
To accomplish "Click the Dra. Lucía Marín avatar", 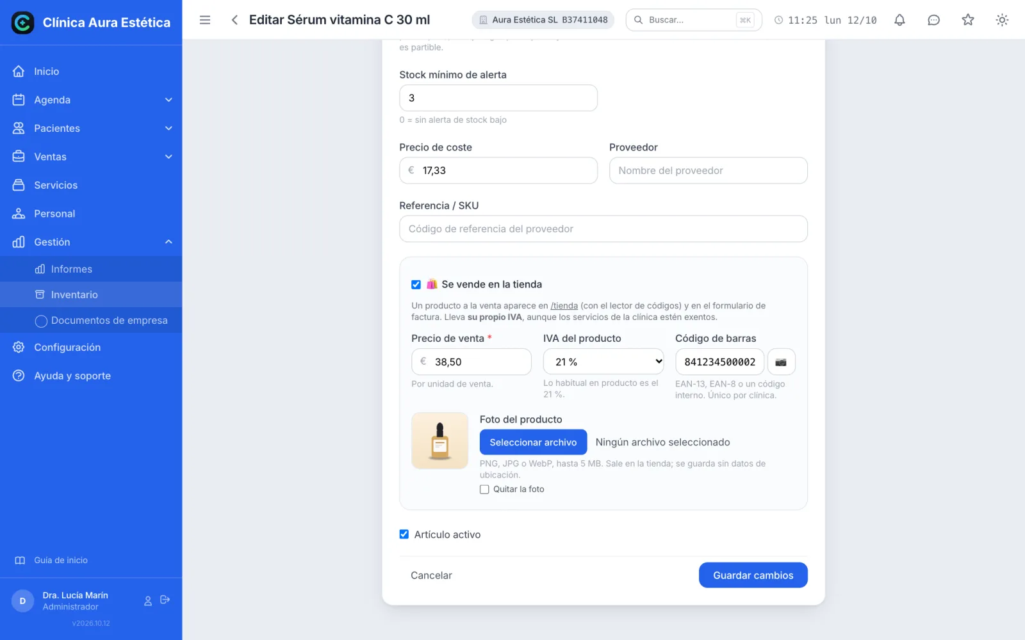I will (x=22, y=600).
